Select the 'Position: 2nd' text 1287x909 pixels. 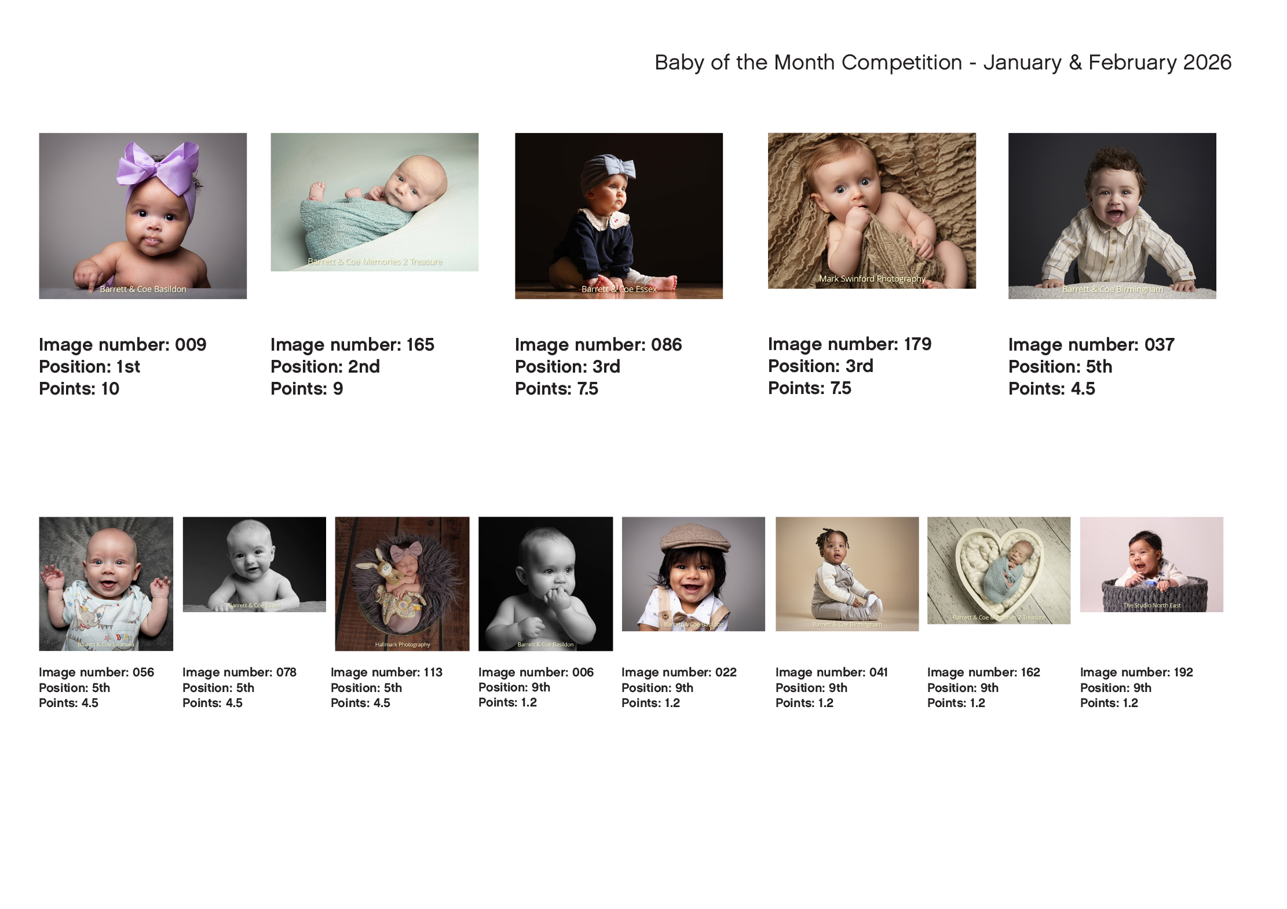click(x=325, y=367)
